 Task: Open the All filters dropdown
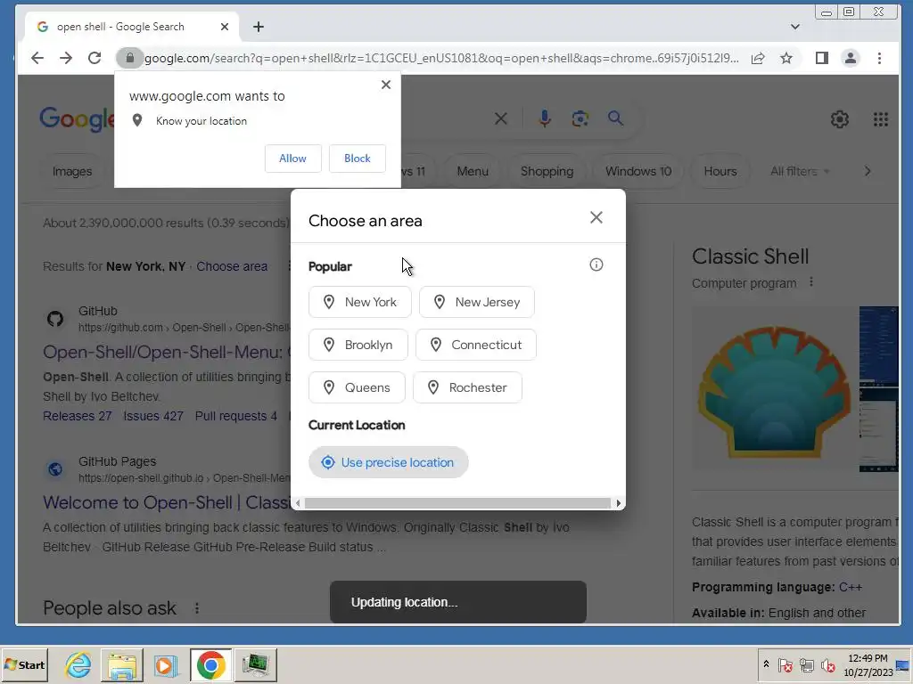(x=800, y=172)
